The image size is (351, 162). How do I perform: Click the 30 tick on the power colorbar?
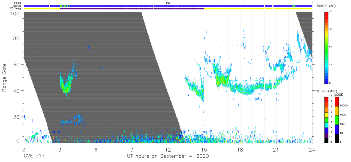click(x=331, y=29)
